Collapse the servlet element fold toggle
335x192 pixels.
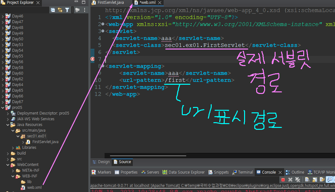103,31
